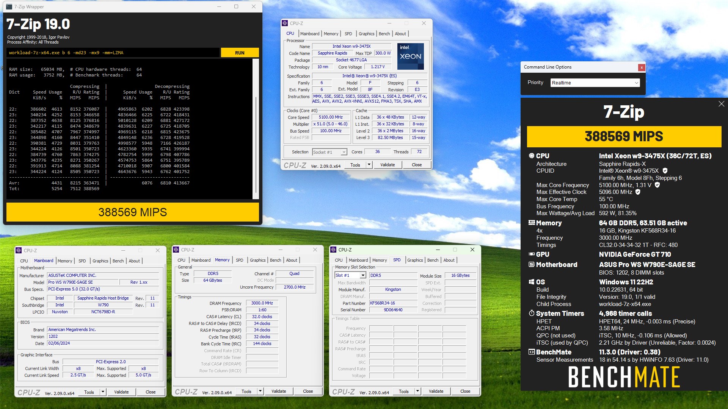
Task: Click the Windows OS icon in BenchMate panel
Action: tap(532, 282)
